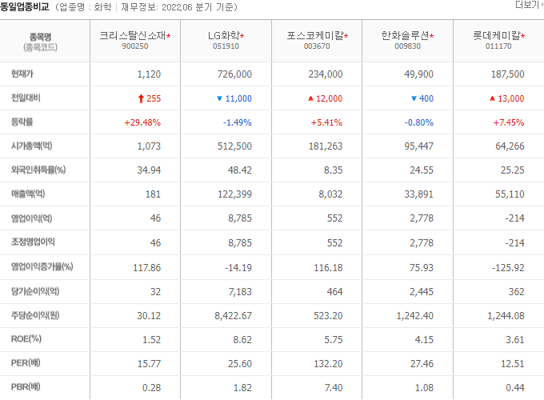The width and height of the screenshot is (544, 400).
Task: Click stock code 009830
Action: tap(408, 46)
